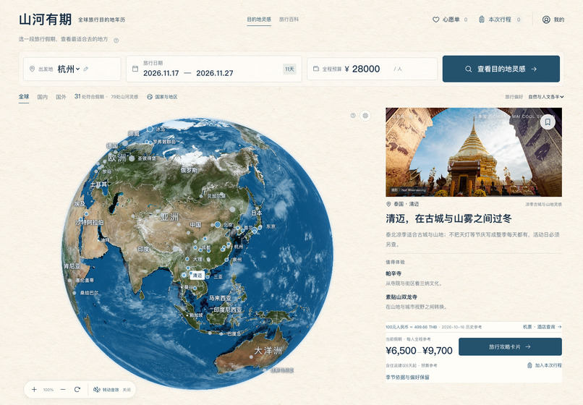583x405 pixels.
Task: Select the 新加坡 marker on the globe
Action: [187, 315]
